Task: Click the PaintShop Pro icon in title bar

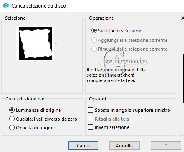Action: (6, 5)
